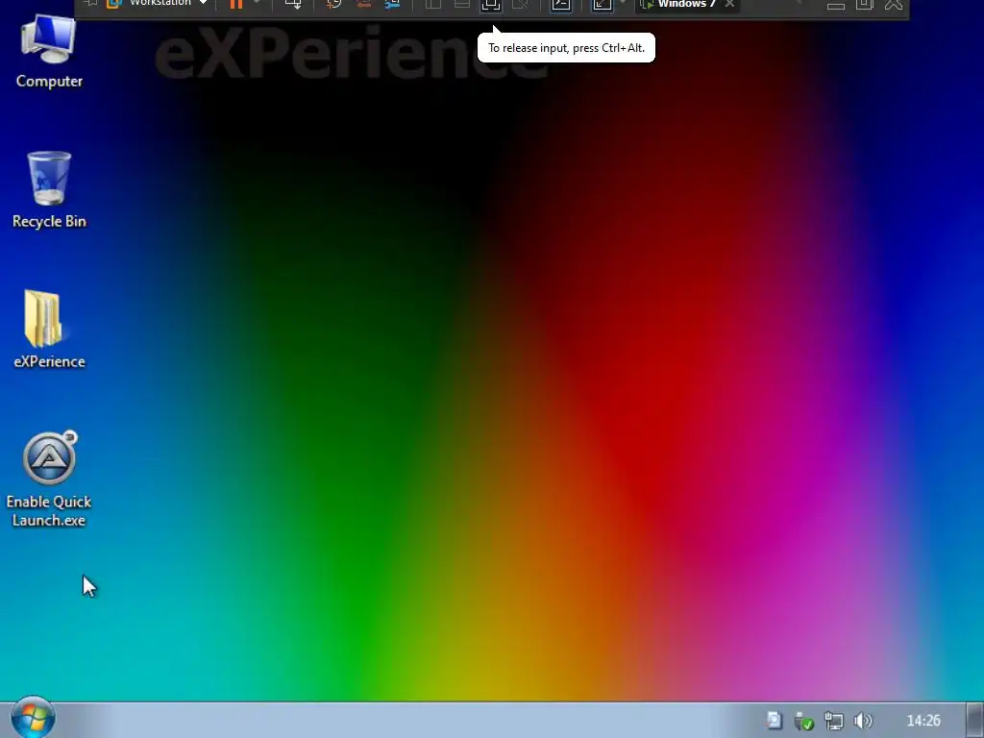The width and height of the screenshot is (984, 738).
Task: Click the "Enable Quick Launch.exe" label text
Action: pyautogui.click(x=49, y=511)
